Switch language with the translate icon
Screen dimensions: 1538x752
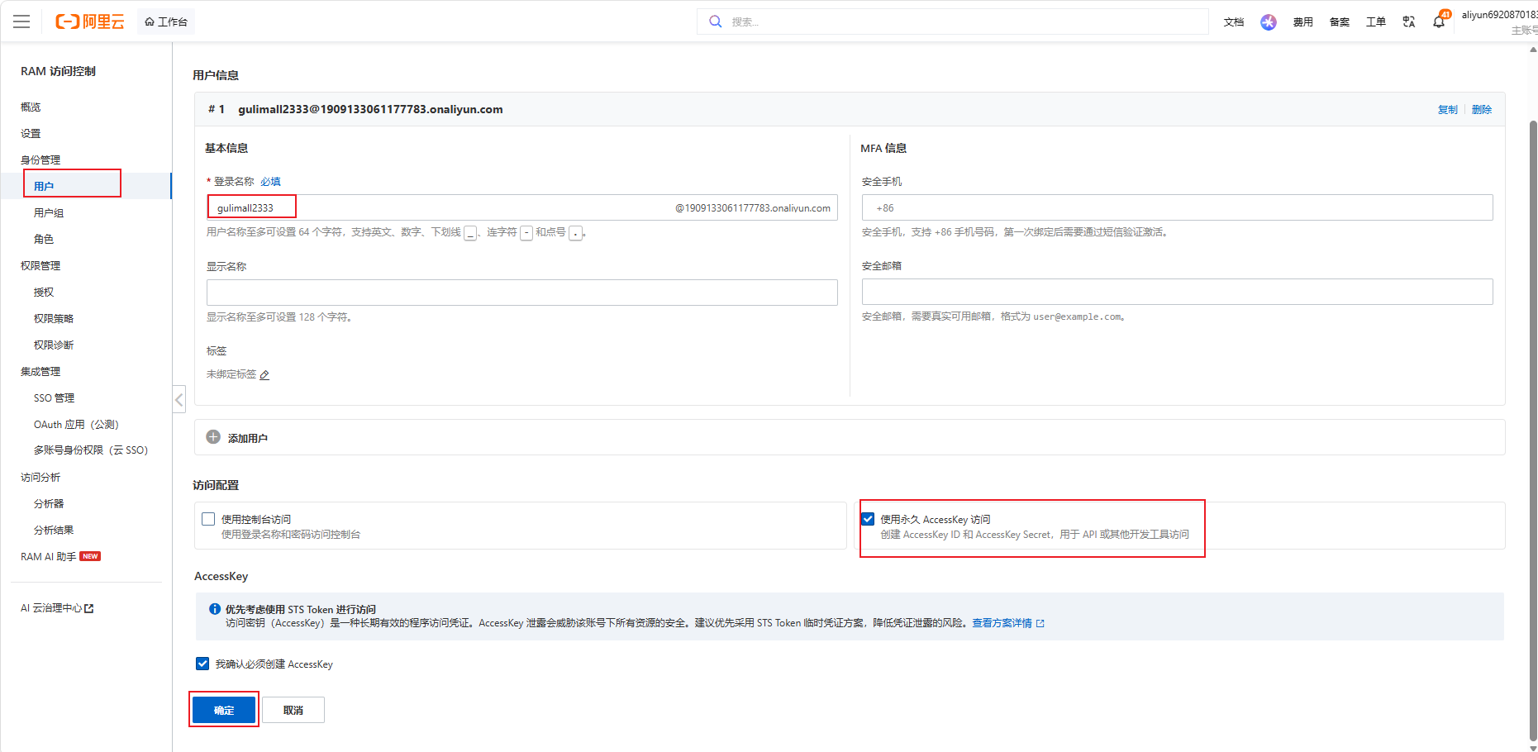pyautogui.click(x=1409, y=22)
